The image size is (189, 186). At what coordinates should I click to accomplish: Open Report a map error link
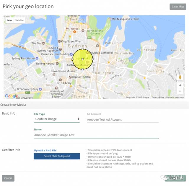[175, 97]
